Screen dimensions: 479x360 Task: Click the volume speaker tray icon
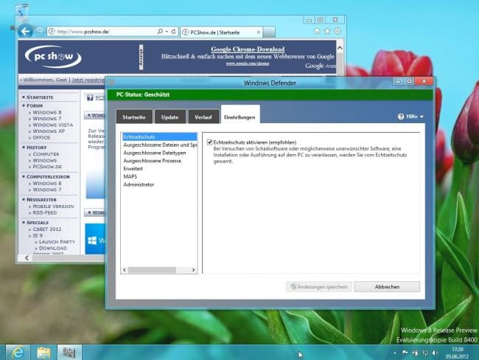point(435,353)
